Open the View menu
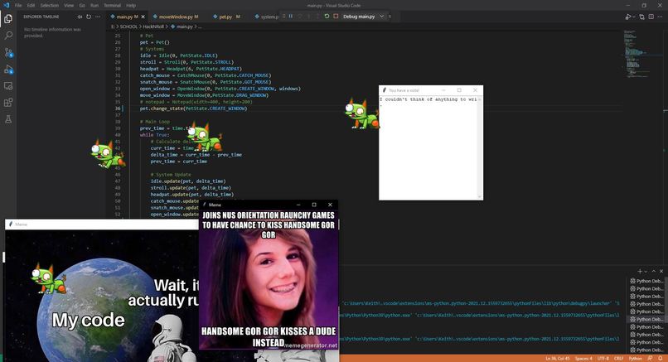 click(x=69, y=5)
